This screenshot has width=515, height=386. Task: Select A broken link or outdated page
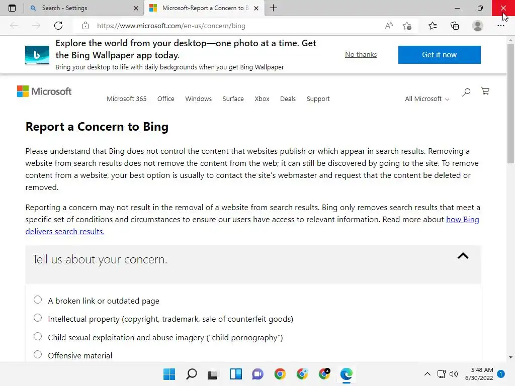click(x=38, y=300)
